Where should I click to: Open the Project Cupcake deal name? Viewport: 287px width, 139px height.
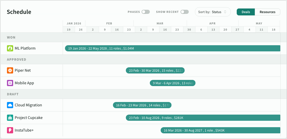pos(29,118)
